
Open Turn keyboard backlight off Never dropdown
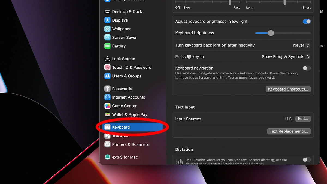coord(302,45)
